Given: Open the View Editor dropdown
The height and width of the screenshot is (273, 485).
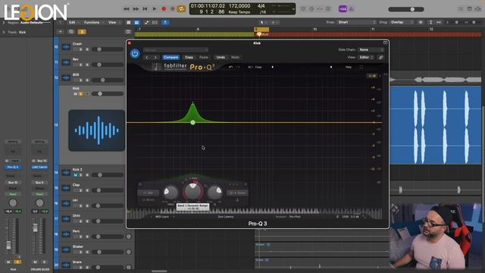Looking at the screenshot, I should point(366,58).
